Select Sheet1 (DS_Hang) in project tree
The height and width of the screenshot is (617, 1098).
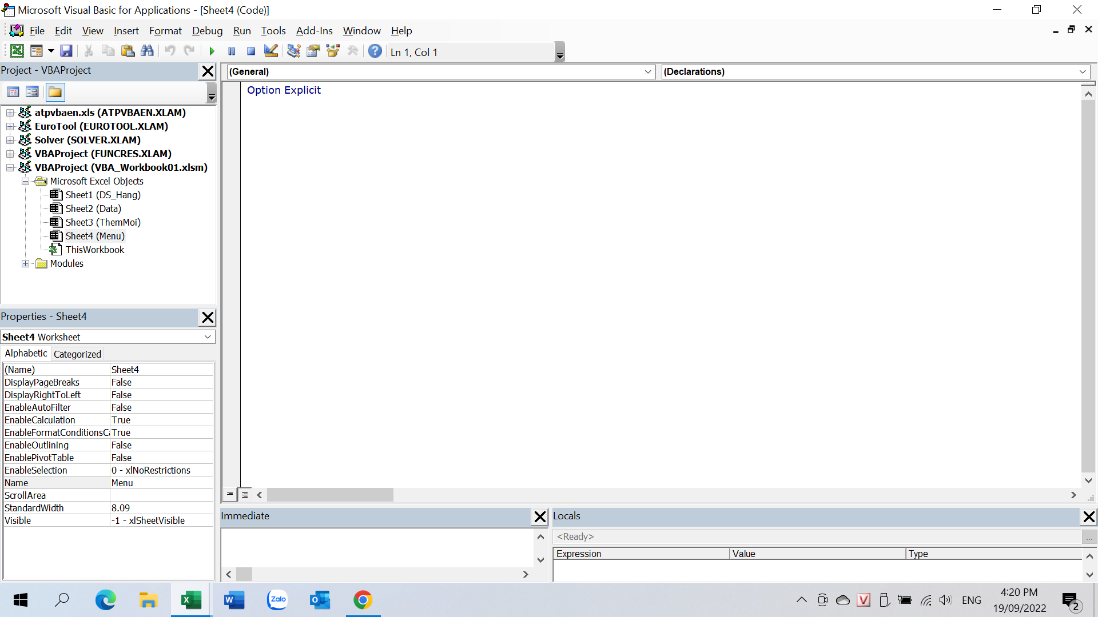point(103,195)
